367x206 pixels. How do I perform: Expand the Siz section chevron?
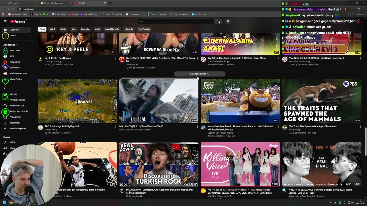9,88
